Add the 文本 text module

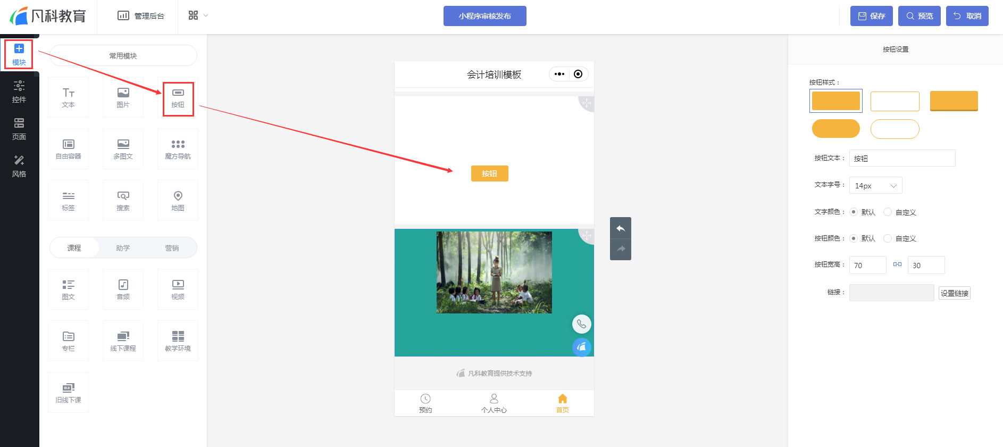[69, 97]
